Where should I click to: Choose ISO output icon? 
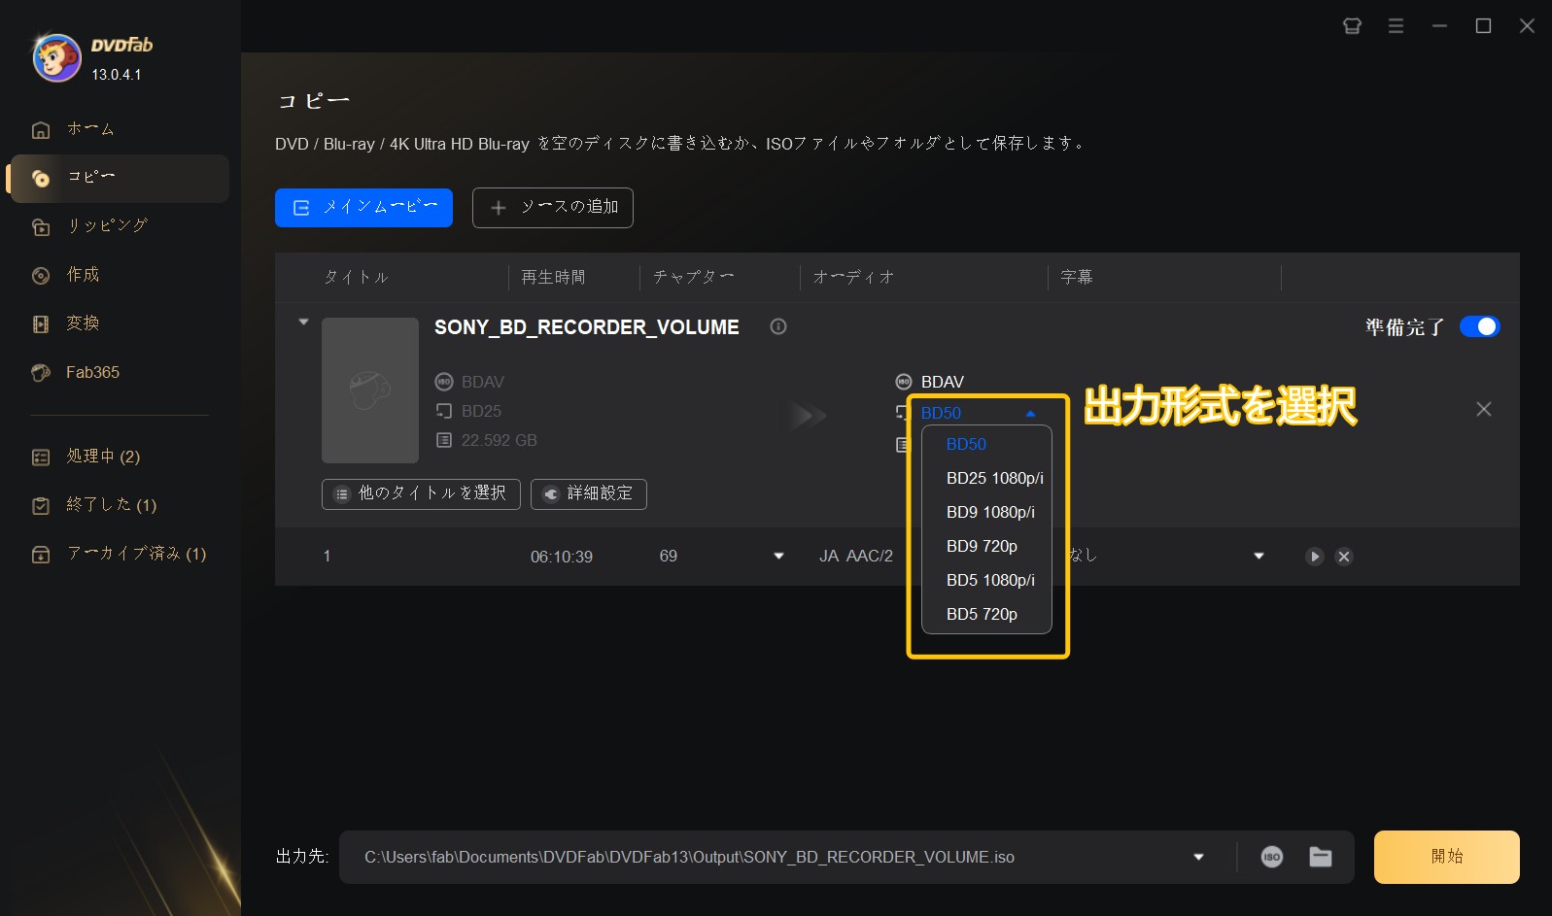coord(1271,857)
